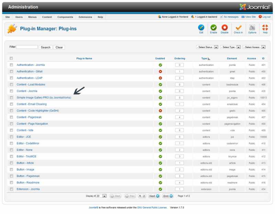The image size is (275, 214).
Task: Open the Select Type dropdown
Action: pos(230,47)
